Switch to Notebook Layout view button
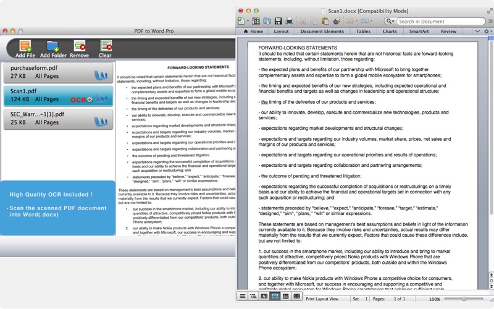This screenshot has height=309, width=494. click(286, 296)
